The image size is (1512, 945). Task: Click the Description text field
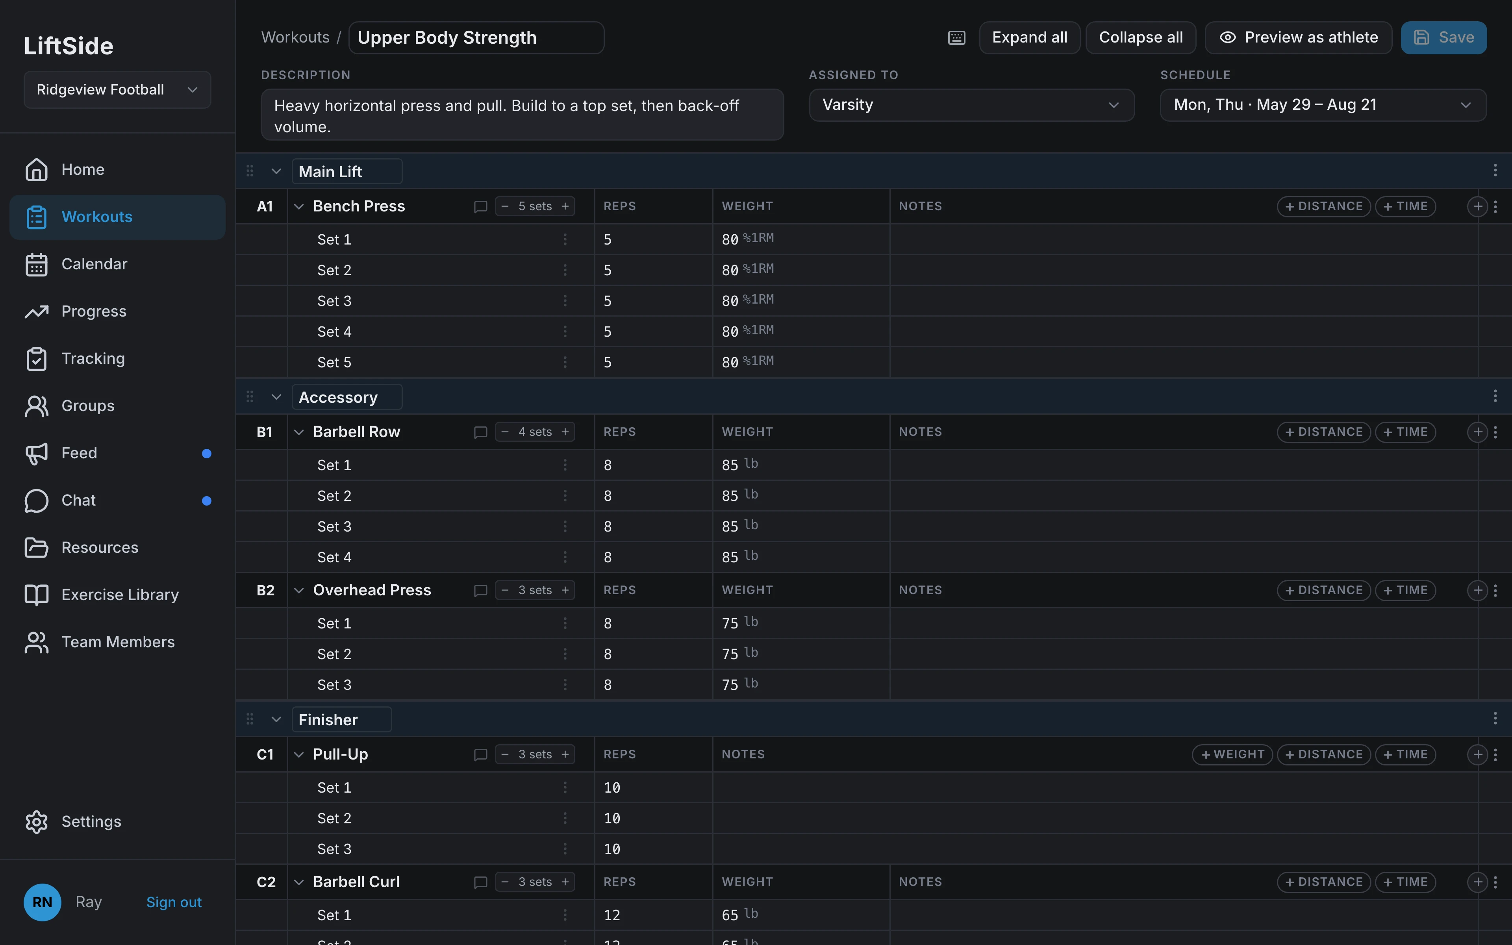(x=523, y=115)
